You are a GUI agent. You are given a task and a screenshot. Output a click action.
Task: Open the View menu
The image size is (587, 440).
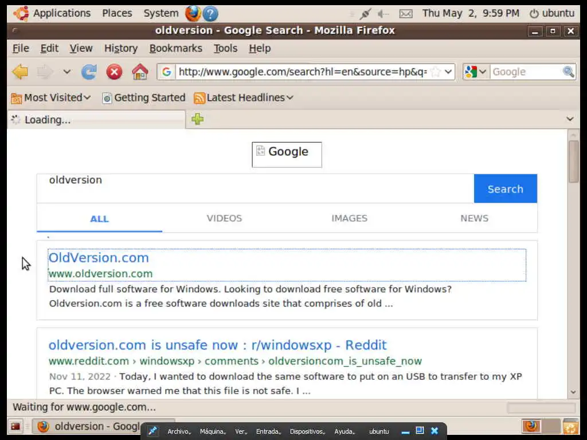[x=81, y=48]
